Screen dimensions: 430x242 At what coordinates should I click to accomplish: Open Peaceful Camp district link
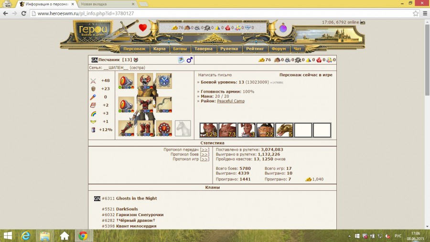coord(231,101)
